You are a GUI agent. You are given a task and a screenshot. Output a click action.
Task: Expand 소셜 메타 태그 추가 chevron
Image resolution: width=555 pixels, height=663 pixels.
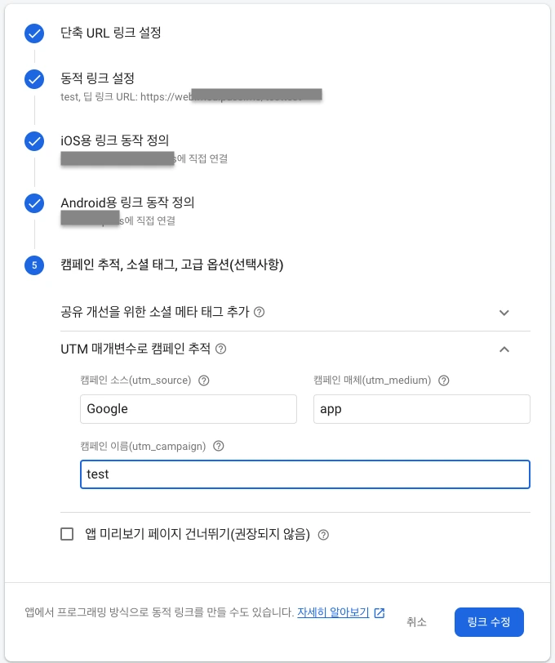click(x=504, y=313)
